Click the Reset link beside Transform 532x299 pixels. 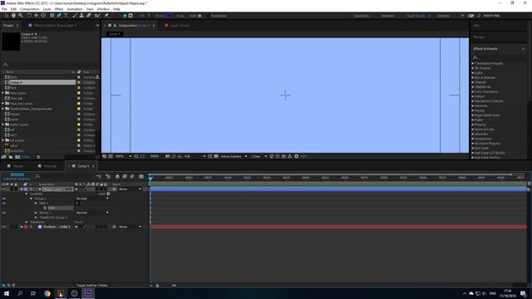click(x=78, y=222)
